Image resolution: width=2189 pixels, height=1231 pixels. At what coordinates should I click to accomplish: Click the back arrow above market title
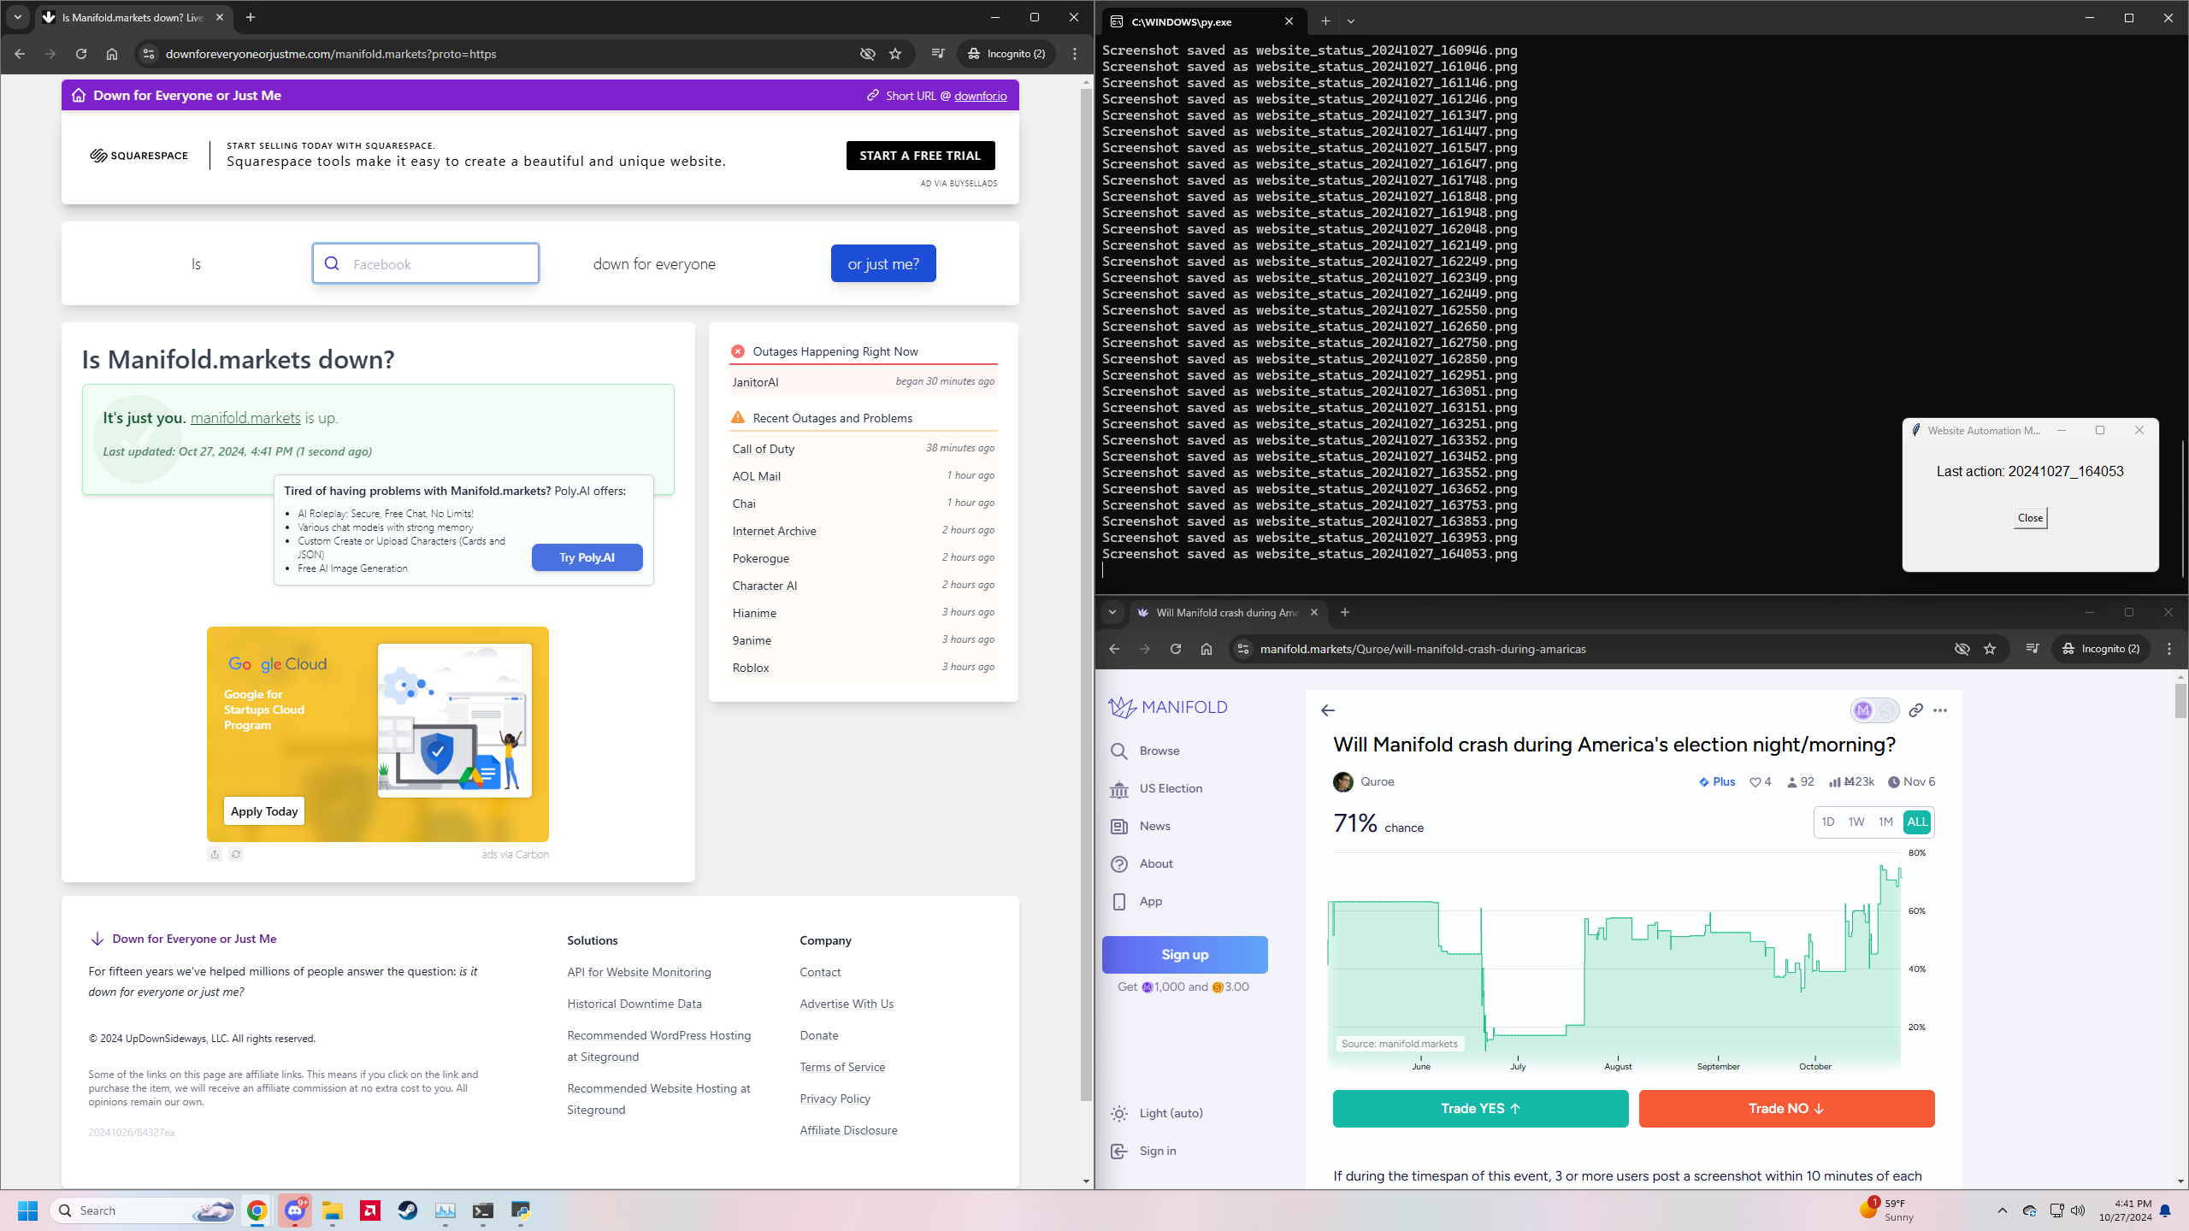point(1328,710)
